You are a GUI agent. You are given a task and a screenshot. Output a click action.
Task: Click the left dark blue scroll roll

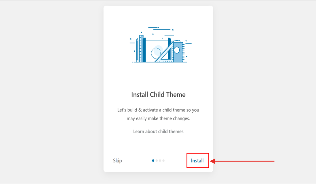144,50
